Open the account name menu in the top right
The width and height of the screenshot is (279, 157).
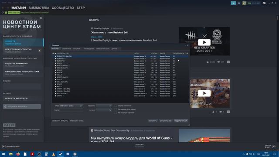(254, 3)
